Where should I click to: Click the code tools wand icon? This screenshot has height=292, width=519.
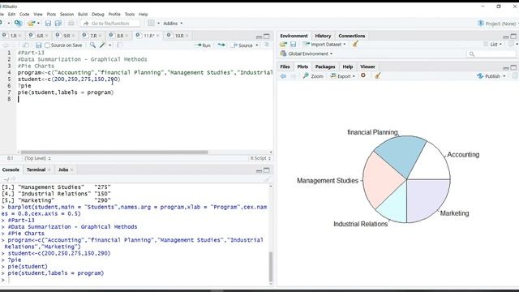(103, 45)
